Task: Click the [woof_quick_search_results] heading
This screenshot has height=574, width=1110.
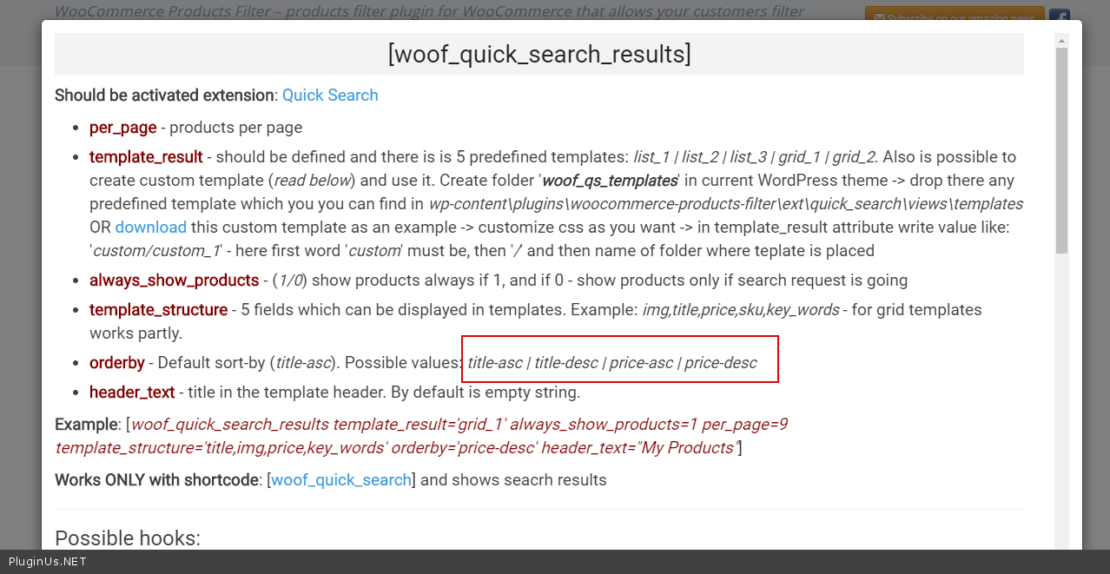Action: coord(539,54)
